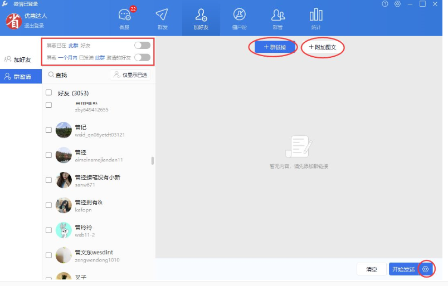Open the 群发 paper plane icon
The height and width of the screenshot is (286, 448).
point(162,18)
